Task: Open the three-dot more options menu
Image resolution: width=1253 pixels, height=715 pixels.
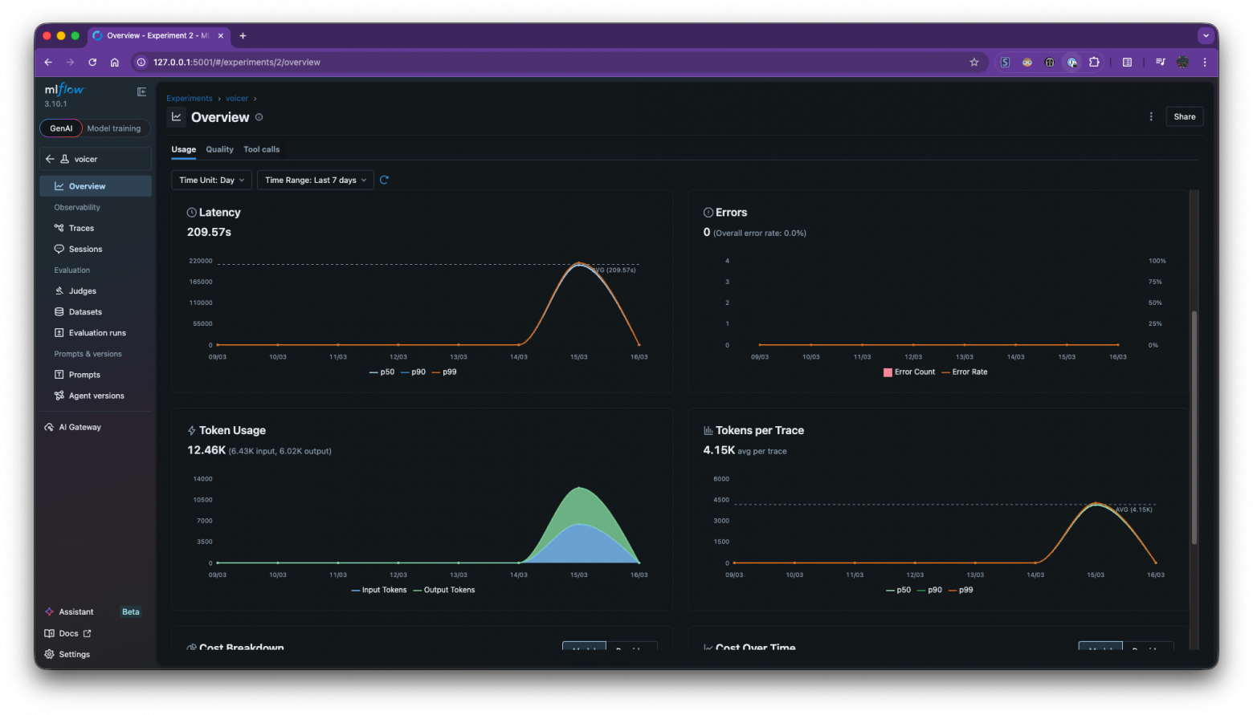Action: click(1151, 116)
